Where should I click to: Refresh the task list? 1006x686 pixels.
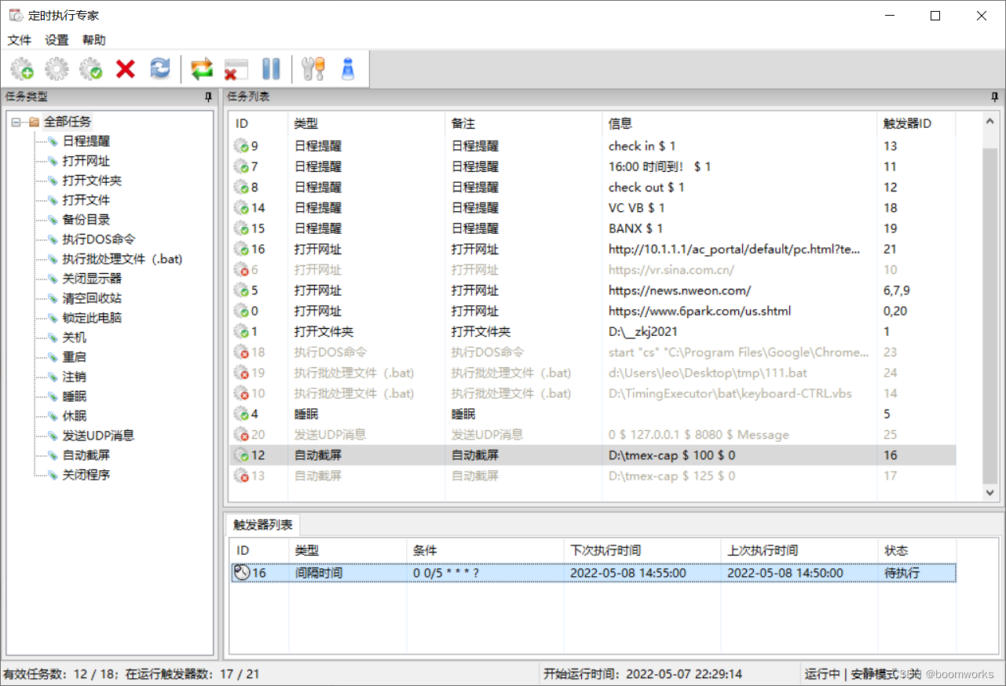160,68
